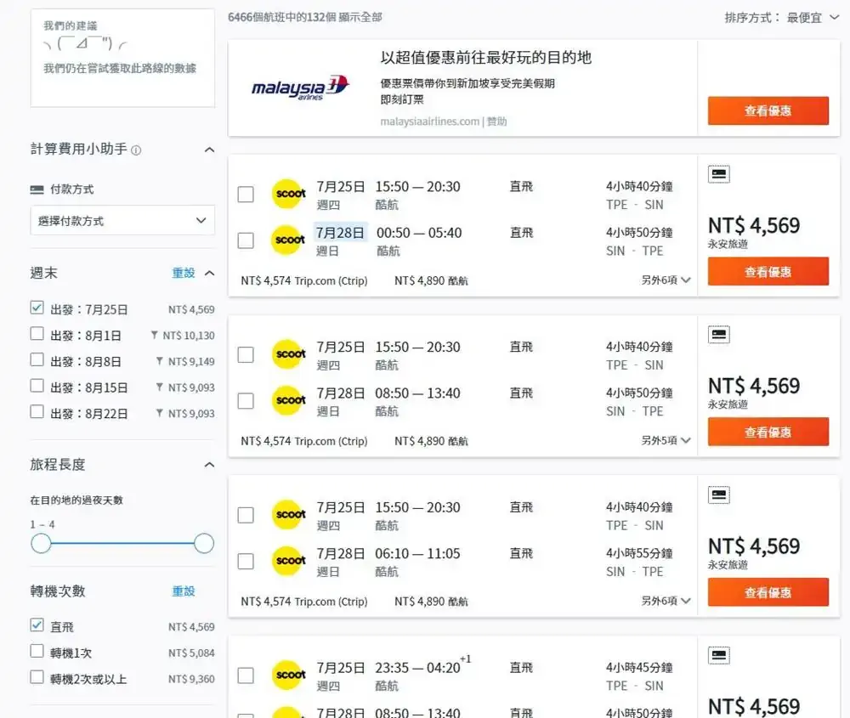850x718 pixels.
Task: Click 我們的建議 suggestion box
Action: [122, 58]
